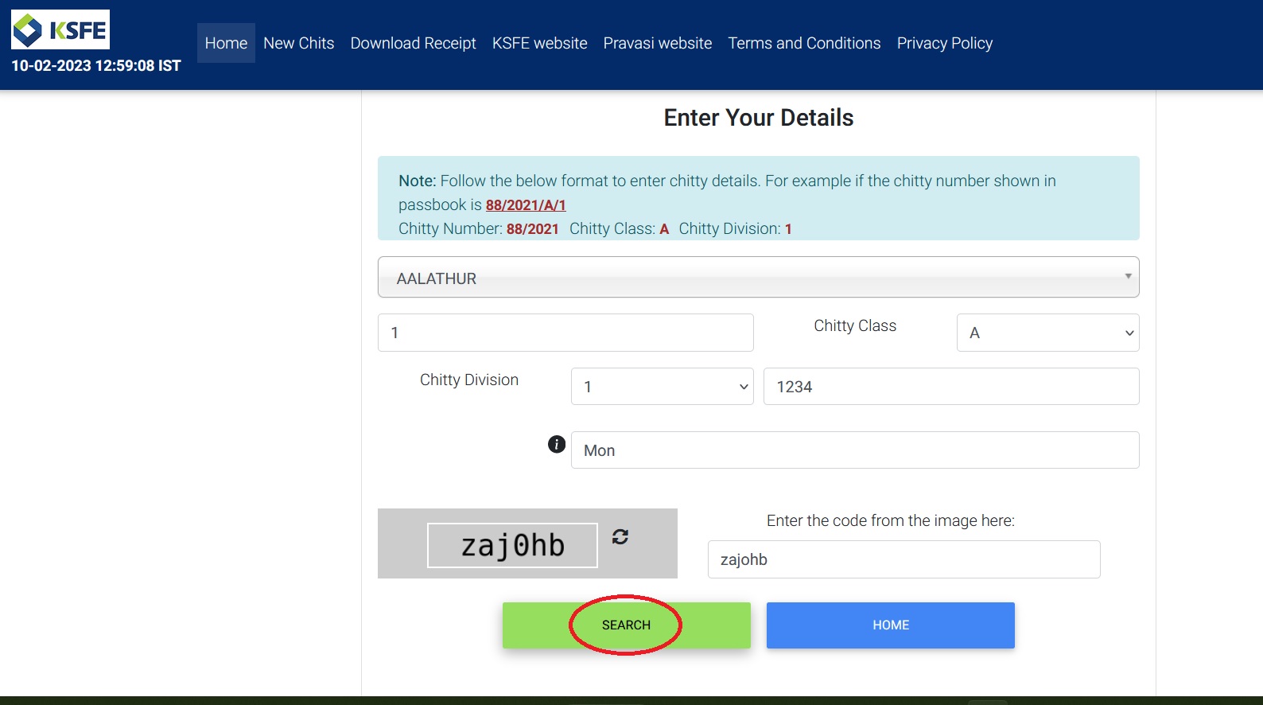Image resolution: width=1263 pixels, height=705 pixels.
Task: Click the KSFE logo
Action: (x=60, y=30)
